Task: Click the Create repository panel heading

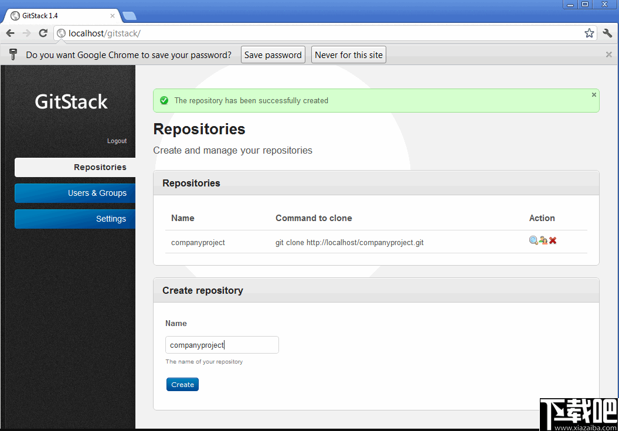Action: (202, 290)
